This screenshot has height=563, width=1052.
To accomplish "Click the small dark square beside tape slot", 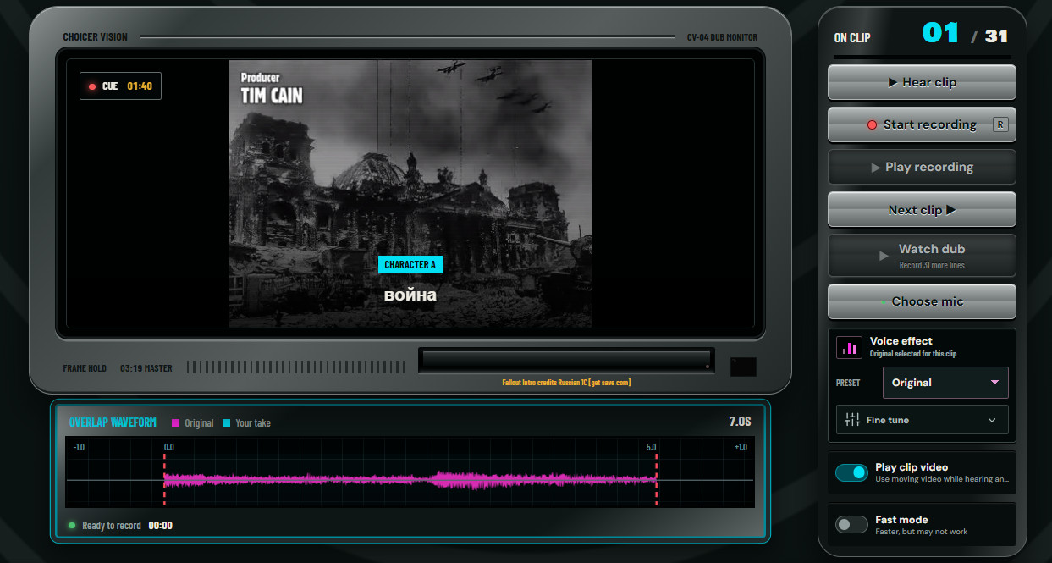I will (x=743, y=367).
